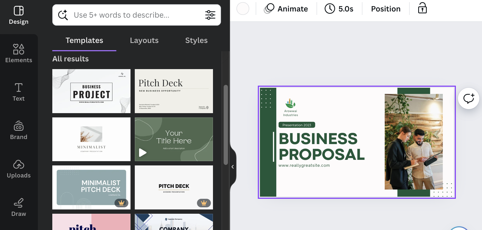
Task: Click the magic search icon in search box
Action: click(x=63, y=15)
